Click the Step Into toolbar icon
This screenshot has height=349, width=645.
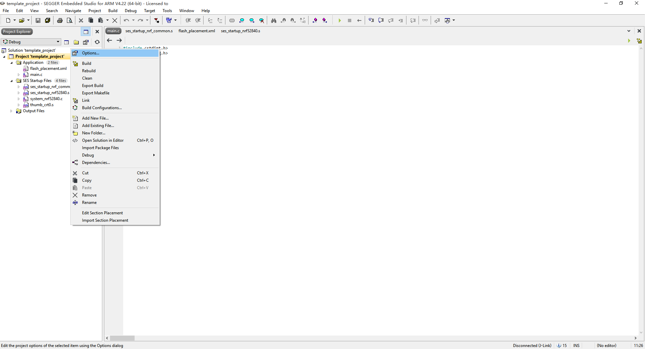[371, 20]
